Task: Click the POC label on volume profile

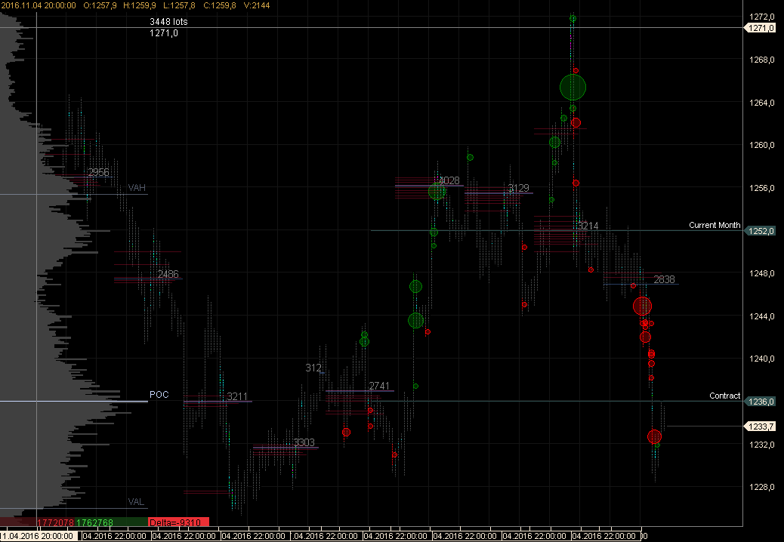Action: point(159,395)
